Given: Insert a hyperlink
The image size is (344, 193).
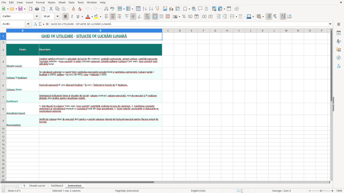Looking at the screenshot, I should point(194,9).
